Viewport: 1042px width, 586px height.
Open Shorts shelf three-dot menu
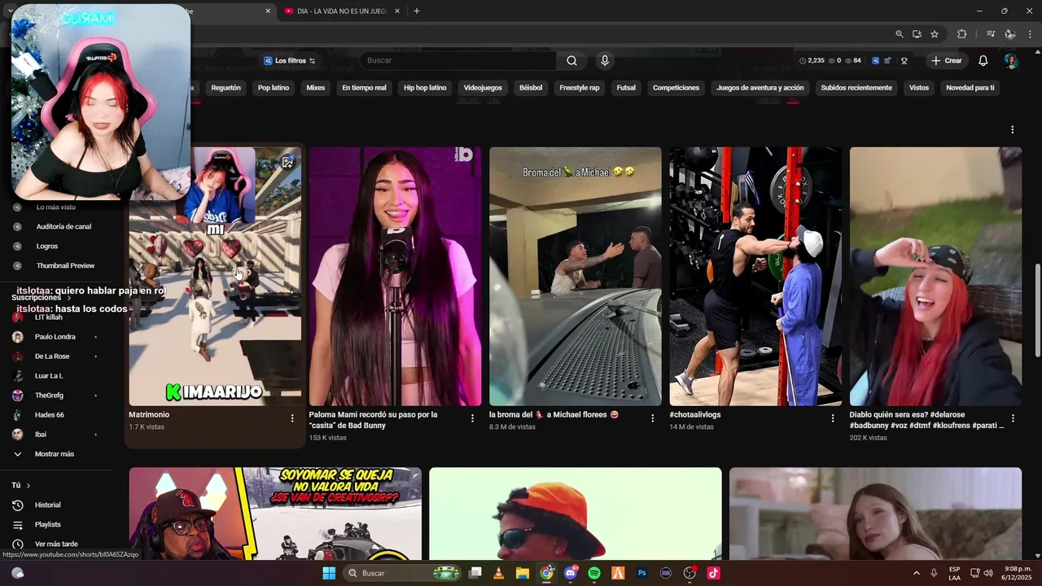click(1013, 129)
